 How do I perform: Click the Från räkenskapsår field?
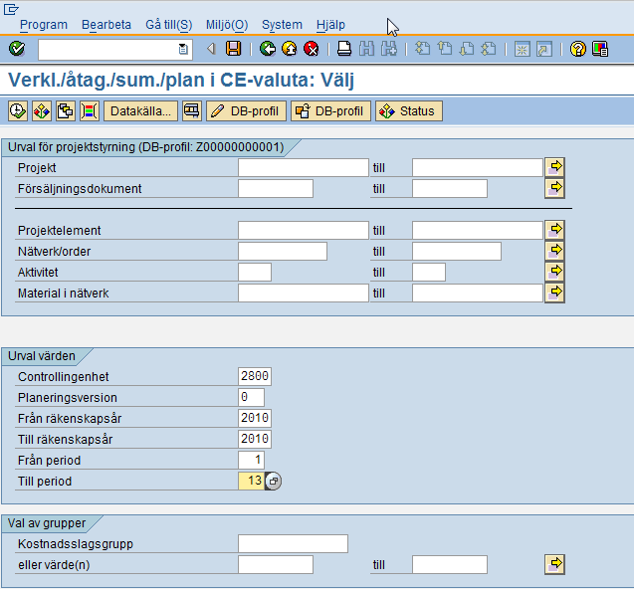tap(255, 418)
